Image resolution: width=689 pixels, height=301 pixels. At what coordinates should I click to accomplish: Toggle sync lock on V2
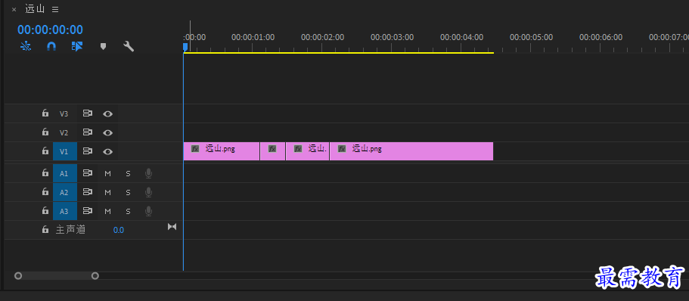(x=88, y=132)
